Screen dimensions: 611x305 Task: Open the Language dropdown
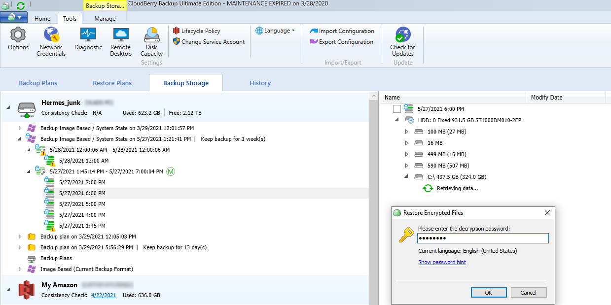click(275, 31)
